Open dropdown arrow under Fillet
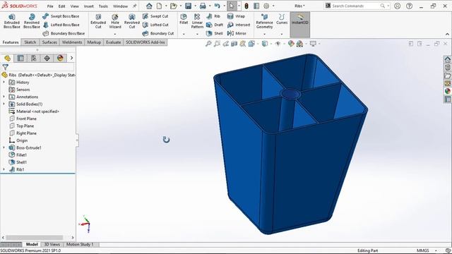This screenshot has height=254, width=452. [x=184, y=34]
